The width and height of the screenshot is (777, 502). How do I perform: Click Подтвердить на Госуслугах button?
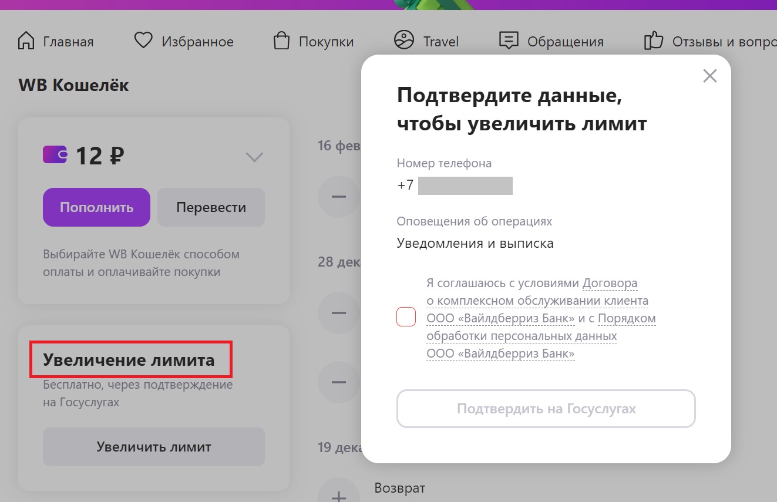[x=546, y=409]
